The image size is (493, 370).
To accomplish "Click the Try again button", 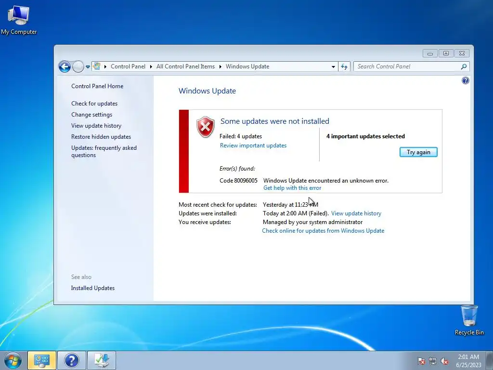I will click(x=418, y=152).
